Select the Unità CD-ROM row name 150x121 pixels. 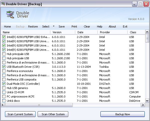pyautogui.click(x=15, y=92)
